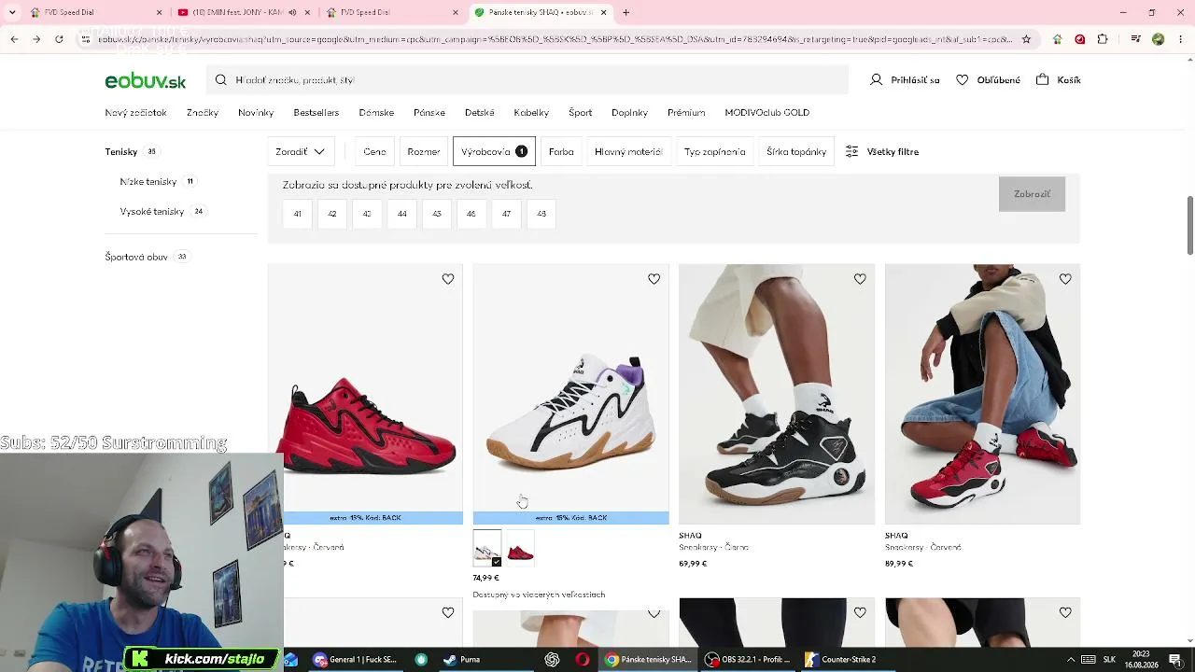Screen dimensions: 1195x672
Task: Bookmark this page with the star icon
Action: [1026, 39]
